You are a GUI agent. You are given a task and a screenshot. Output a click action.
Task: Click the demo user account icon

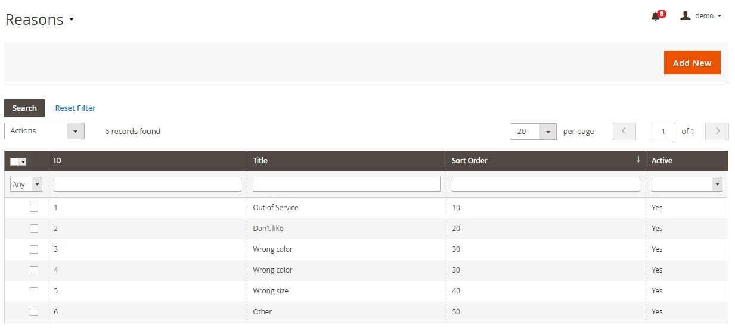[x=686, y=16]
